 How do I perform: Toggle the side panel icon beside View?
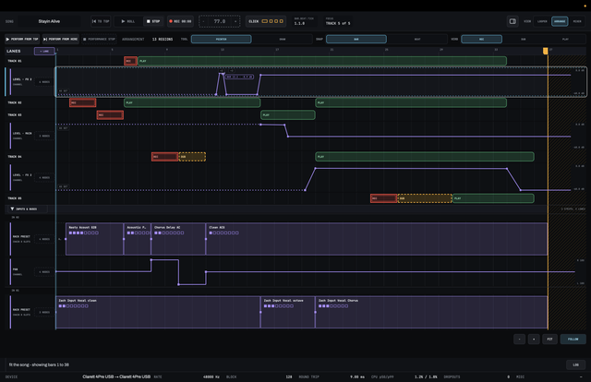point(513,21)
